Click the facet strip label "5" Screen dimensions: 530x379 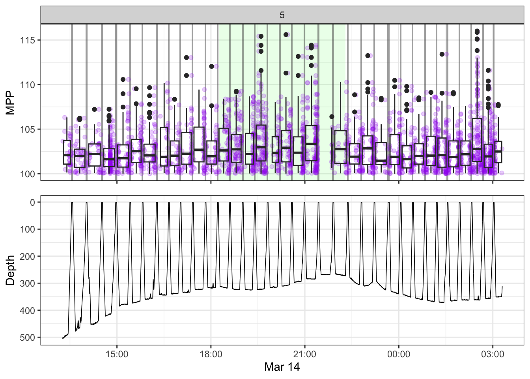coord(282,15)
